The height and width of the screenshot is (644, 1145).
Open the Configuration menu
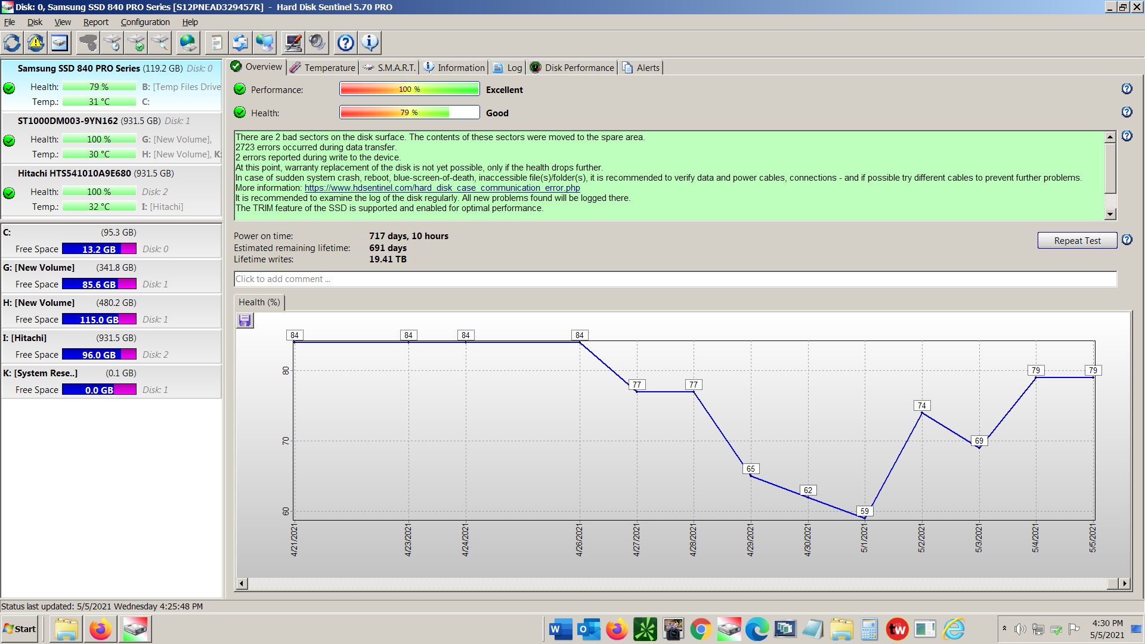(145, 22)
